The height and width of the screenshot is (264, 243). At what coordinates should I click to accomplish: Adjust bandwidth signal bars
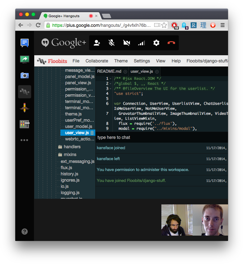point(141,43)
